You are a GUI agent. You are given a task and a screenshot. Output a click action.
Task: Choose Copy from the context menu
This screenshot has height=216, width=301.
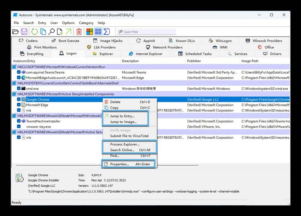[x=130, y=108]
